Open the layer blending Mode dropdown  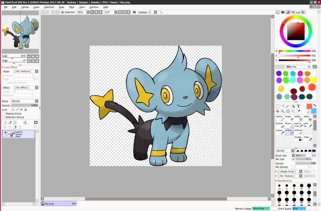(x=37, y=101)
